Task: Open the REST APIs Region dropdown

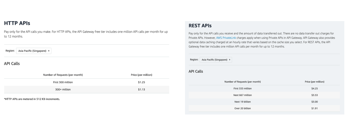Action: point(216,60)
